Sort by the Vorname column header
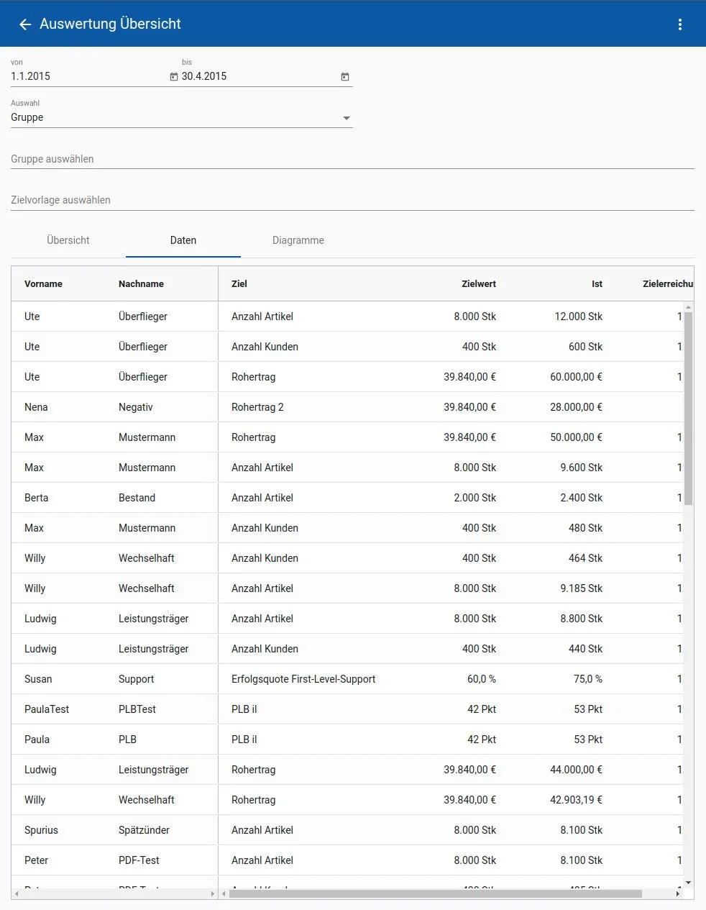The image size is (706, 910). pos(43,284)
